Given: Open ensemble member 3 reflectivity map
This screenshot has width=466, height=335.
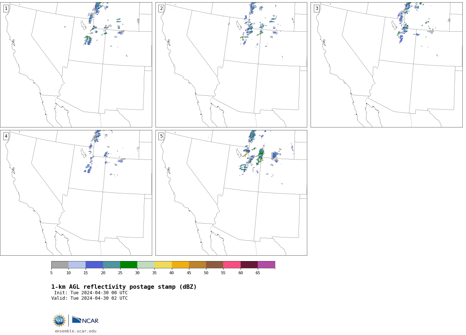Looking at the screenshot, I should pyautogui.click(x=386, y=65).
